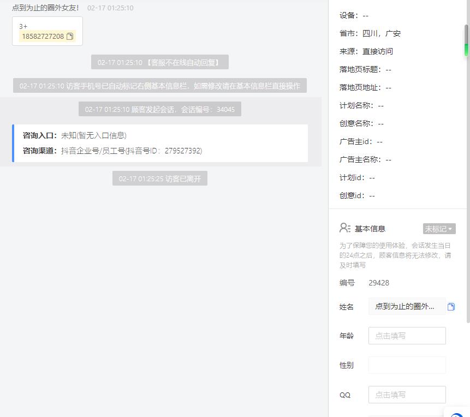Viewport: 470px width, 417px height.
Task: Click the 创意名称 entry
Action: (x=361, y=123)
